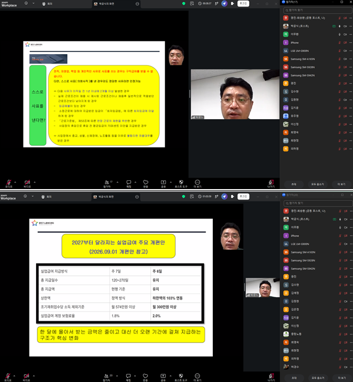Click the share screen icon in the 20-participant meeting
The height and width of the screenshot is (382, 353).
click(x=163, y=376)
